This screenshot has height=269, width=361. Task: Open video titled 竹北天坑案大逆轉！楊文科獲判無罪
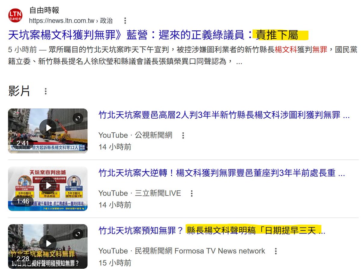[222, 173]
